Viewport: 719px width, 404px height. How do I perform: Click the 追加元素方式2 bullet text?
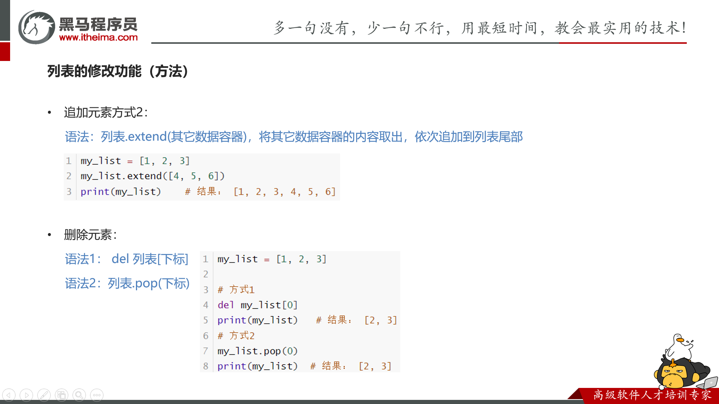click(x=106, y=112)
